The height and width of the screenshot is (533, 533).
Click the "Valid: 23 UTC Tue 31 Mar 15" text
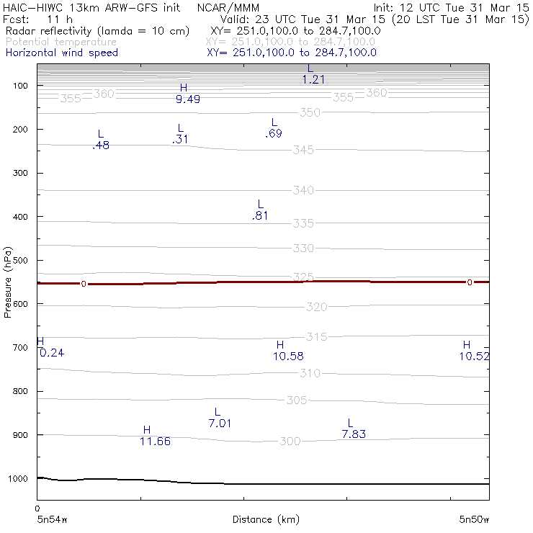pyautogui.click(x=303, y=19)
